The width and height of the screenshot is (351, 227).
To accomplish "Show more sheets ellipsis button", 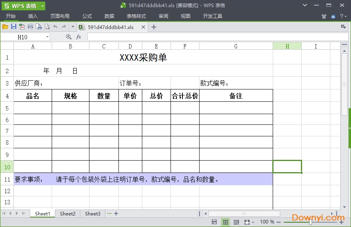I will 109,213.
